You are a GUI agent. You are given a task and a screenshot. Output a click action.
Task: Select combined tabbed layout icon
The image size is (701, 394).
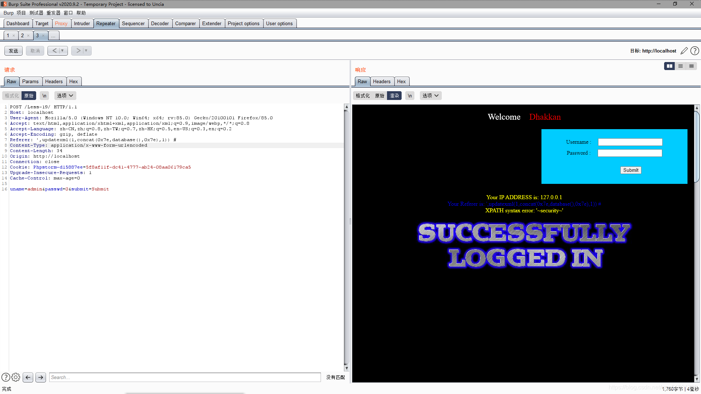click(x=692, y=66)
